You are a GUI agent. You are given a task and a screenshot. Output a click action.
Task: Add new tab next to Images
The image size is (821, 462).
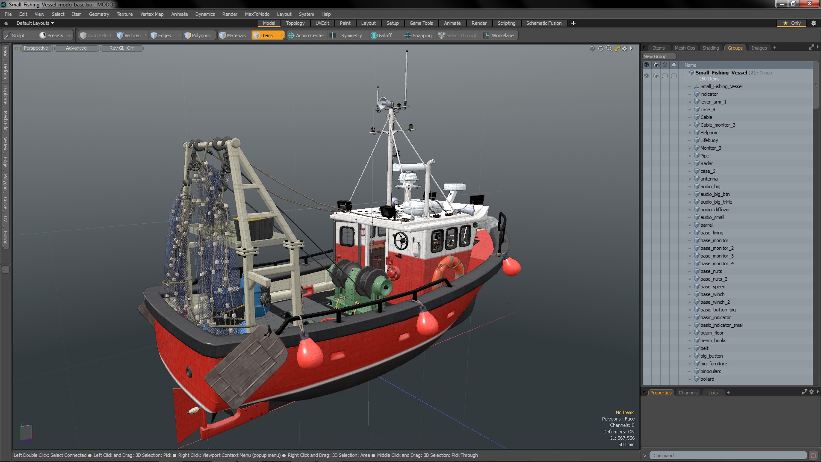(x=774, y=48)
